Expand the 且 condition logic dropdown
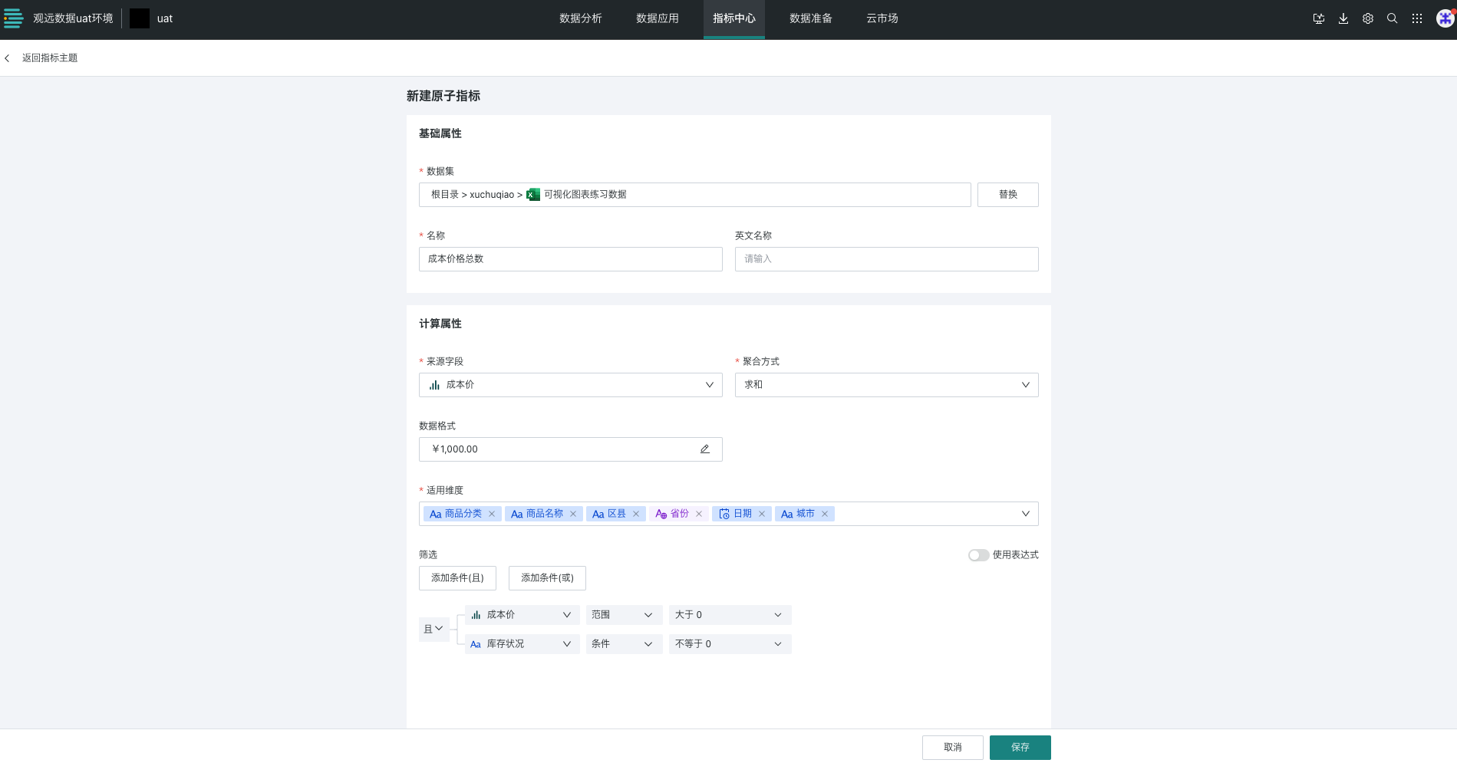The height and width of the screenshot is (763, 1457). (433, 629)
